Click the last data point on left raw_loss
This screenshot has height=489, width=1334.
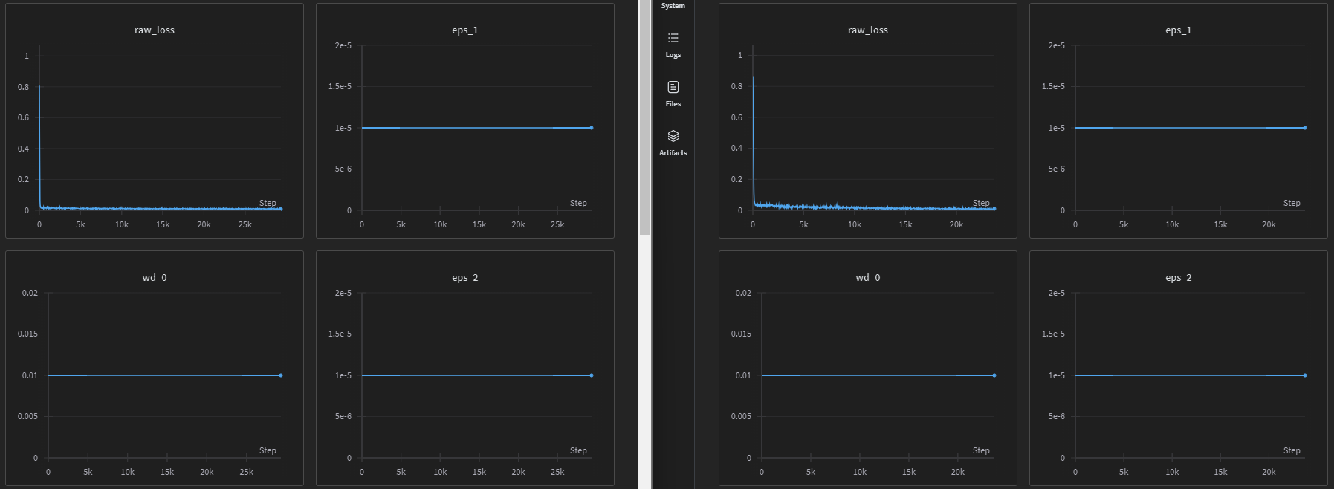(x=281, y=209)
